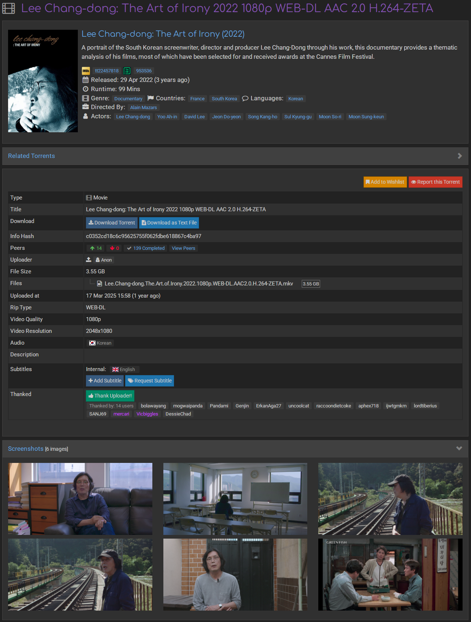The image size is (471, 622).
Task: Click the English flag subtitle tag
Action: (123, 370)
